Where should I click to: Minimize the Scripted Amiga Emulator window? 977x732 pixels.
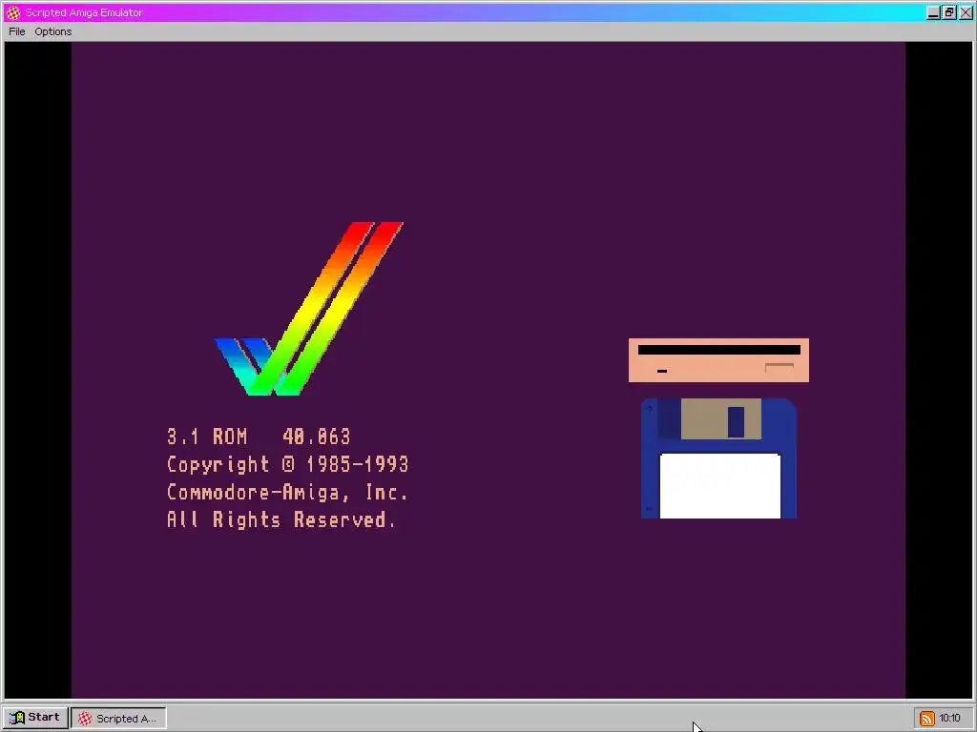(933, 12)
